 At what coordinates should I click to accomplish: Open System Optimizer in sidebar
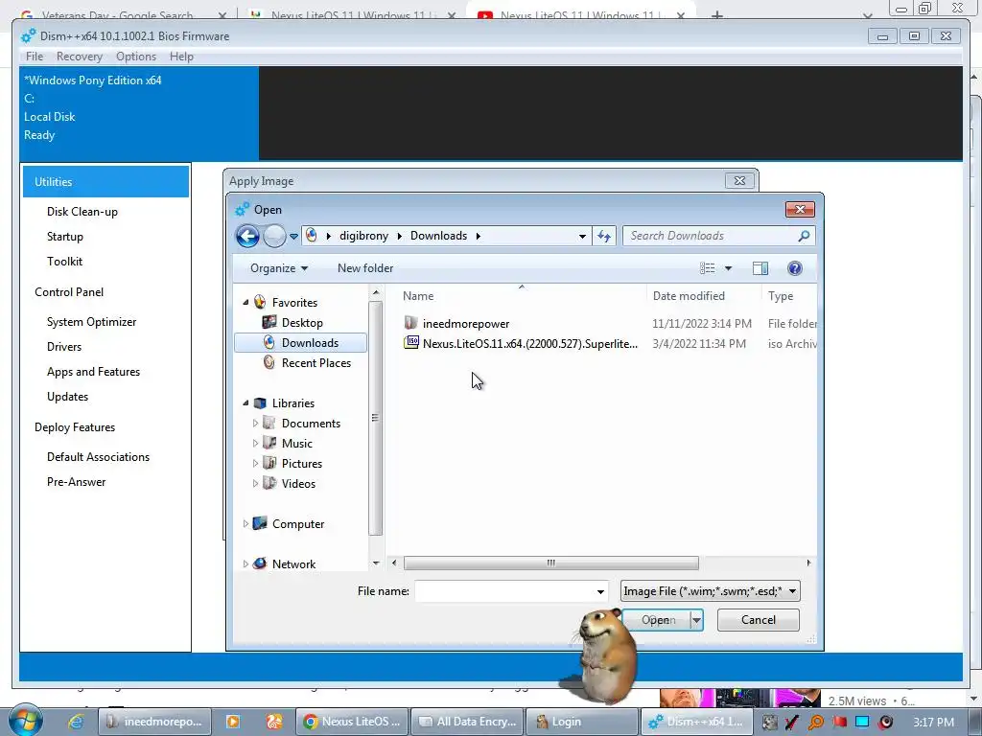coord(91,322)
